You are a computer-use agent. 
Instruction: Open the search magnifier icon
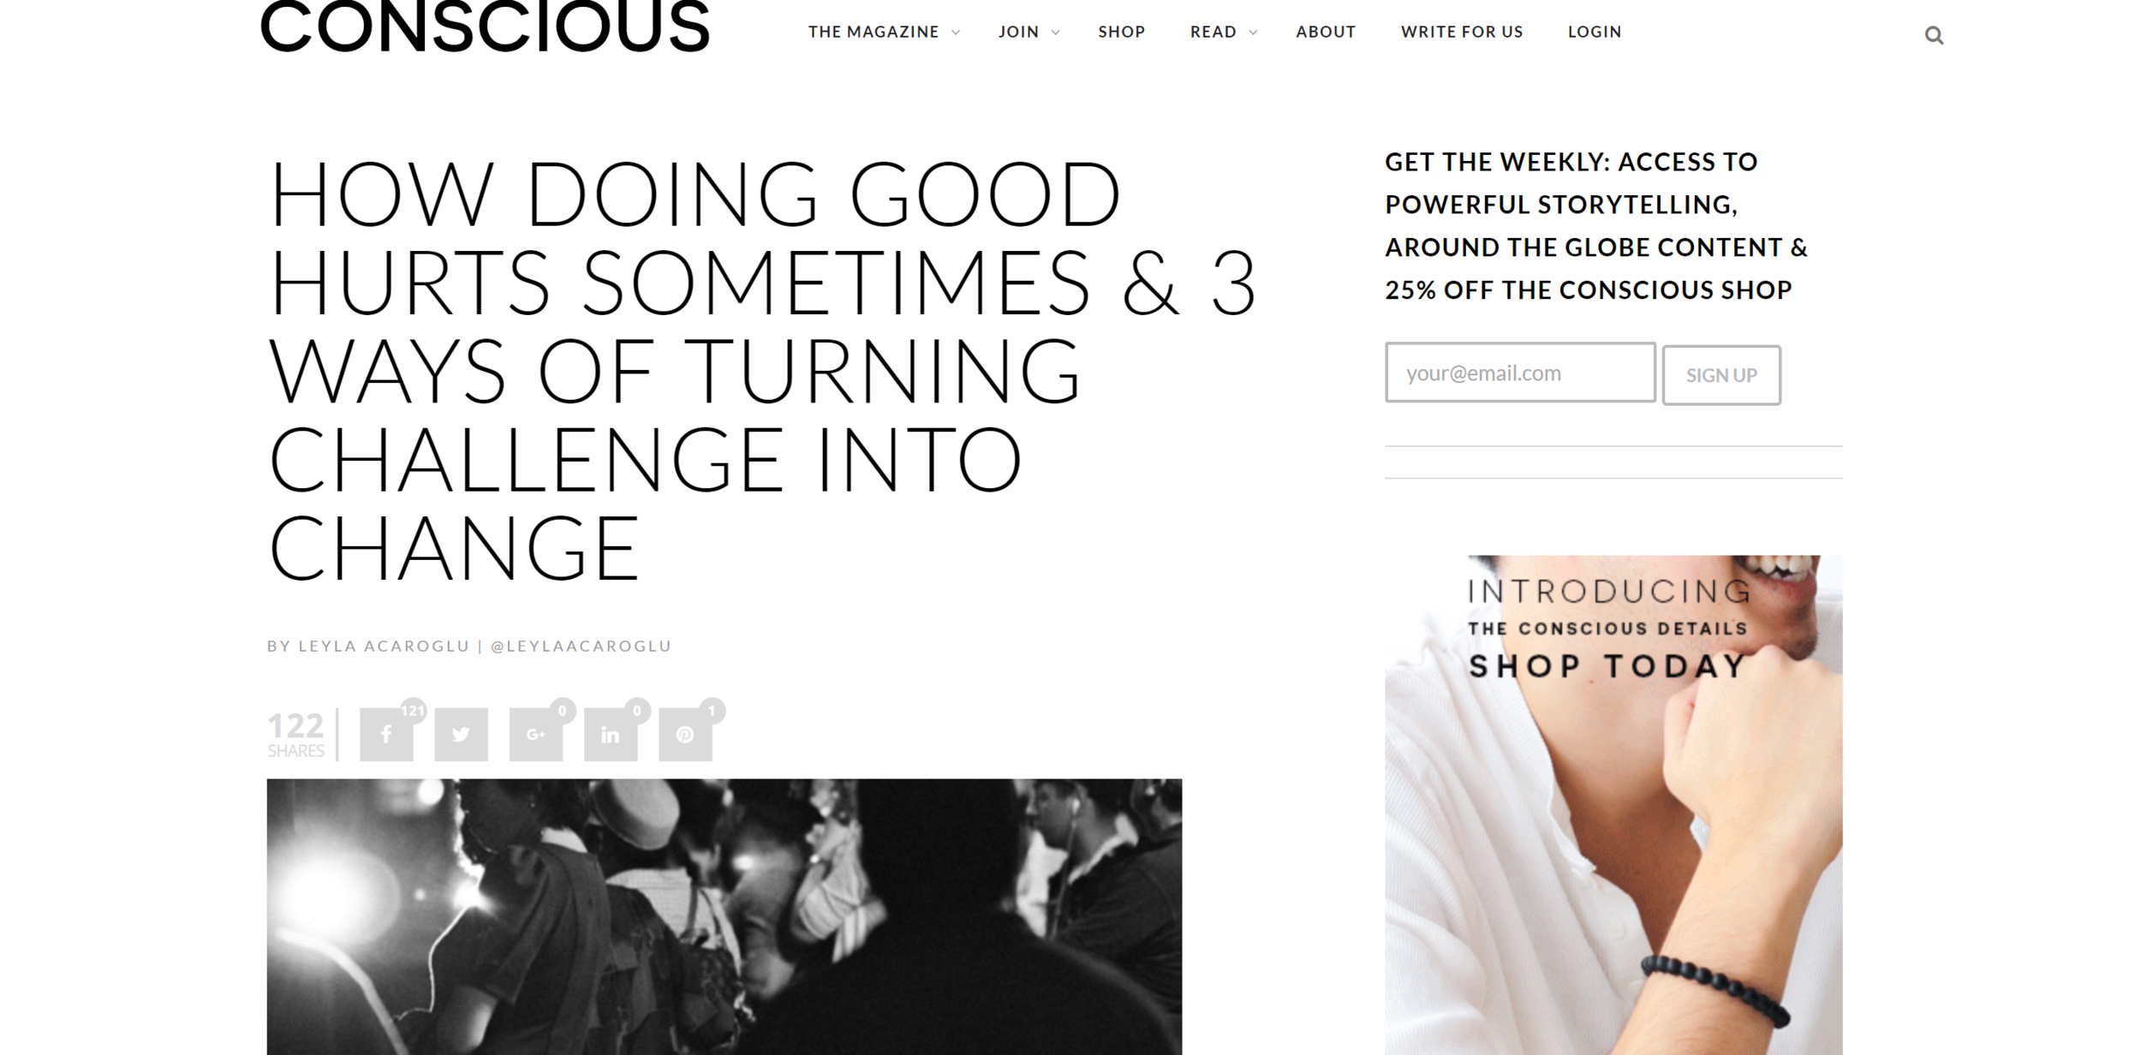tap(1933, 35)
